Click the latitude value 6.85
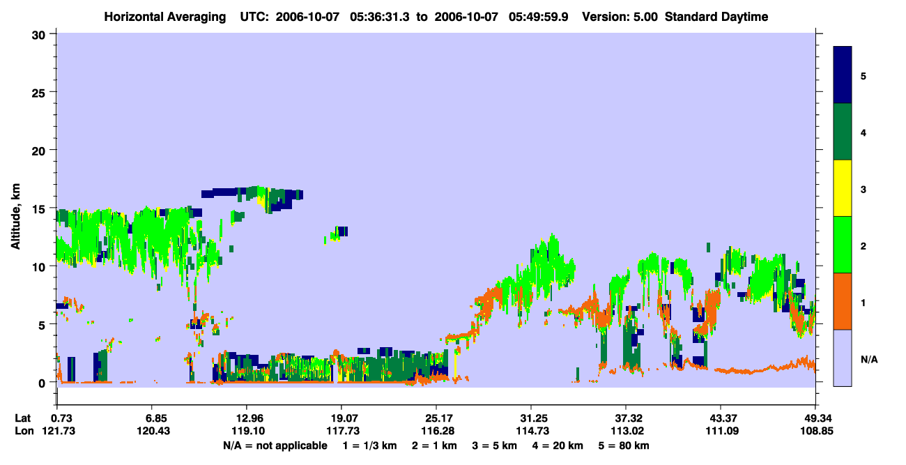Screen dimensions: 906x465 [152, 418]
